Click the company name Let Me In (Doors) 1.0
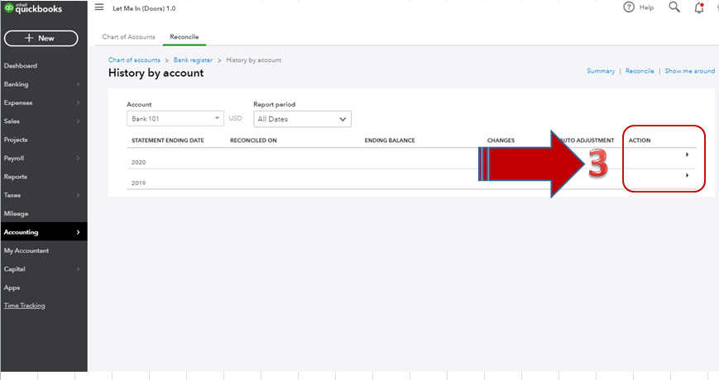Screen dimensions: 719x380 (x=144, y=8)
